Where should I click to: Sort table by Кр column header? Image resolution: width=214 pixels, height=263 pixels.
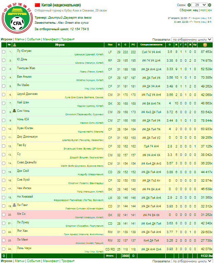coord(195,45)
